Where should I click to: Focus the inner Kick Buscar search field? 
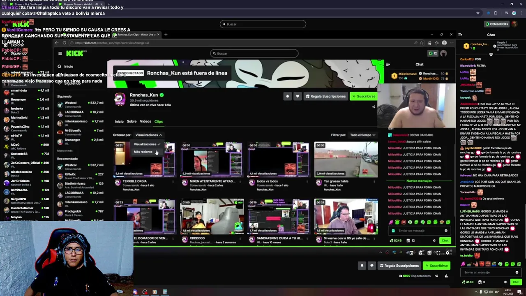(254, 53)
